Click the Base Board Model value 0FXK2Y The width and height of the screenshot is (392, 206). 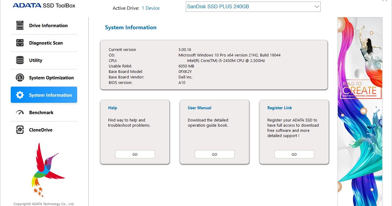click(185, 72)
